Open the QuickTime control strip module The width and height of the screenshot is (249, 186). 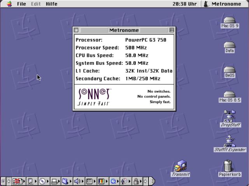(x=114, y=181)
